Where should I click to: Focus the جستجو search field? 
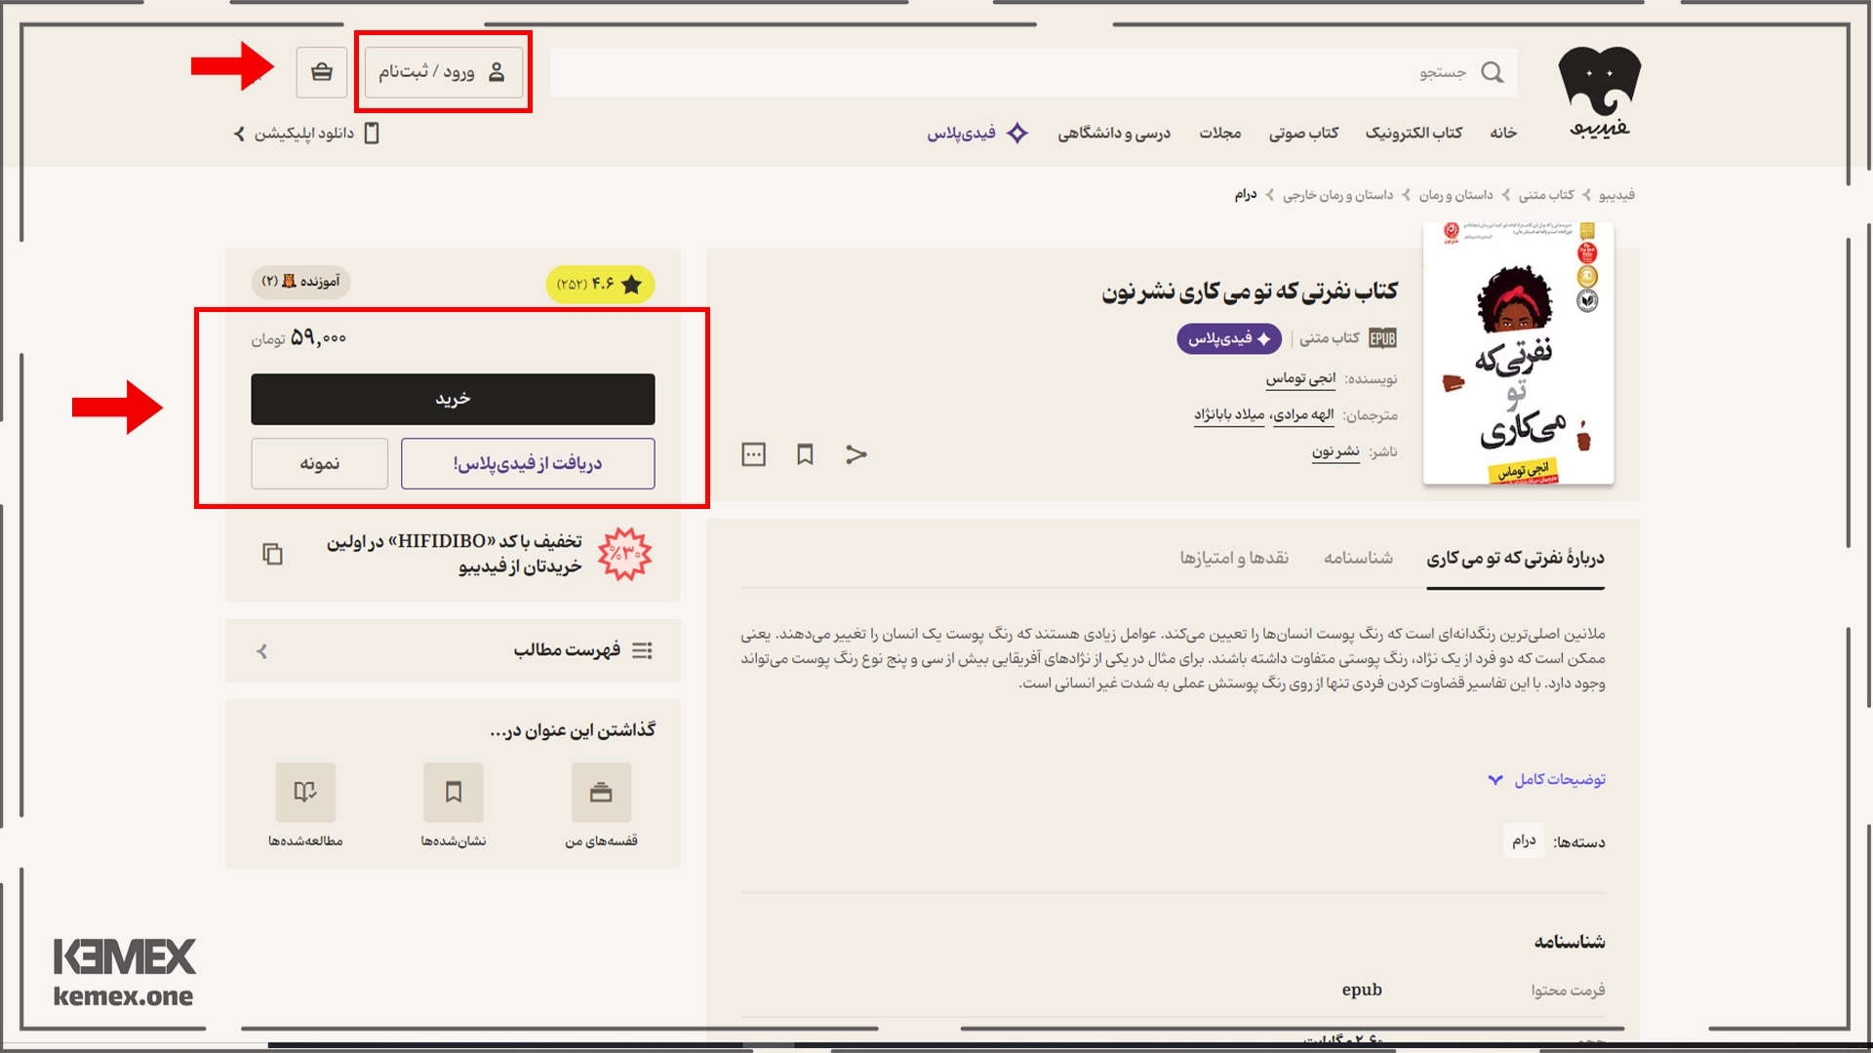click(x=1033, y=72)
